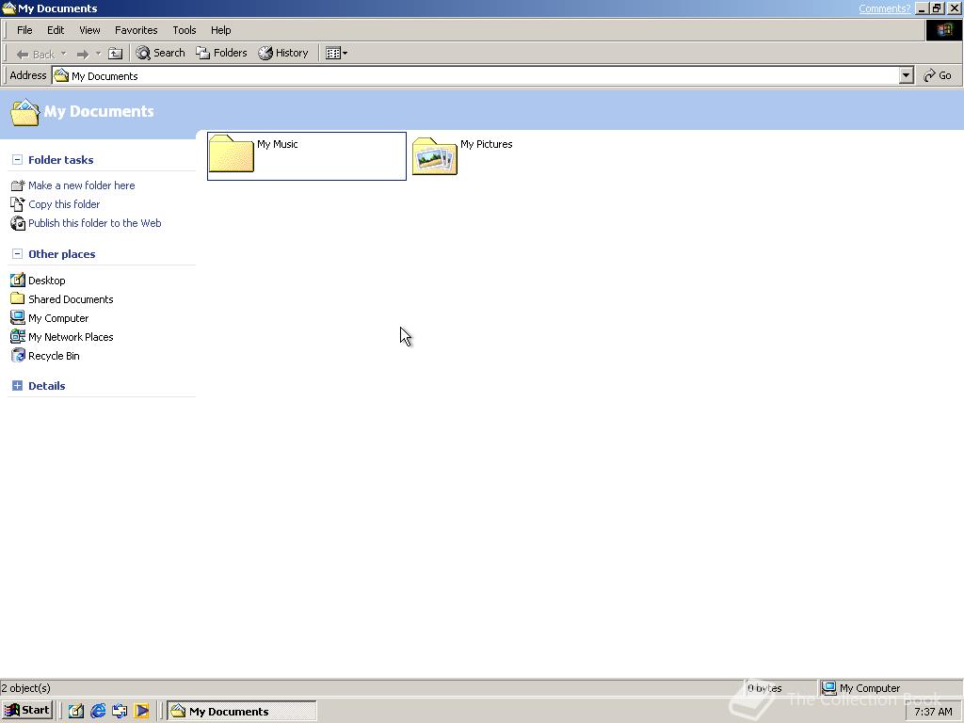Open Recycle Bin link
The width and height of the screenshot is (964, 723).
(54, 356)
